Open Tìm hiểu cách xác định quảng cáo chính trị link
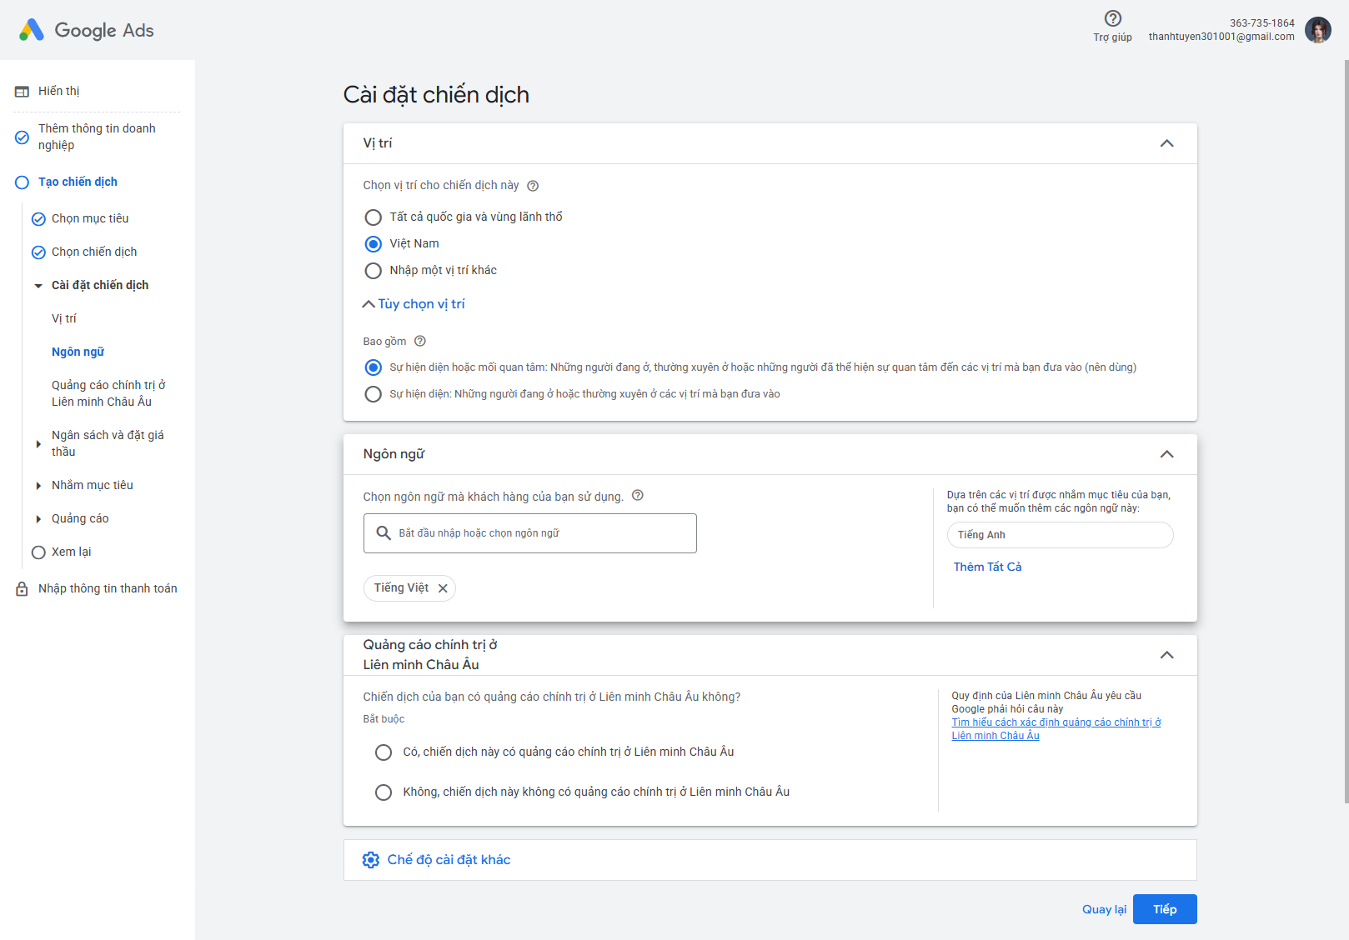The width and height of the screenshot is (1349, 940). [1056, 729]
